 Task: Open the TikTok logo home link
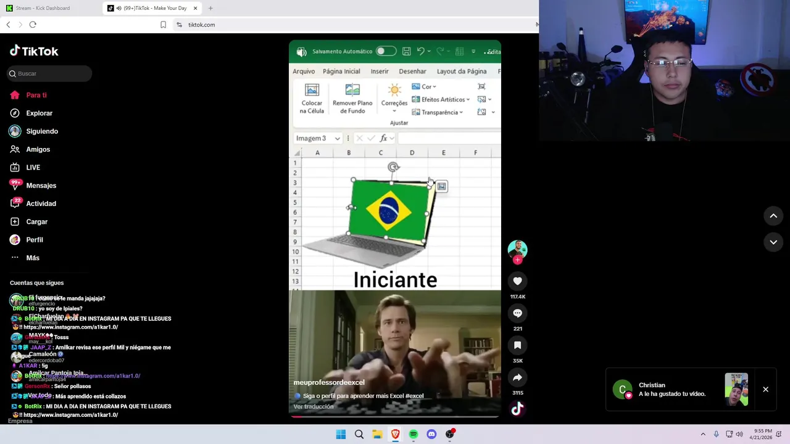tap(34, 51)
